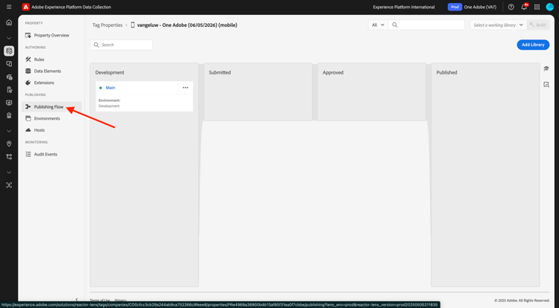Open Property Overview

[x=51, y=35]
